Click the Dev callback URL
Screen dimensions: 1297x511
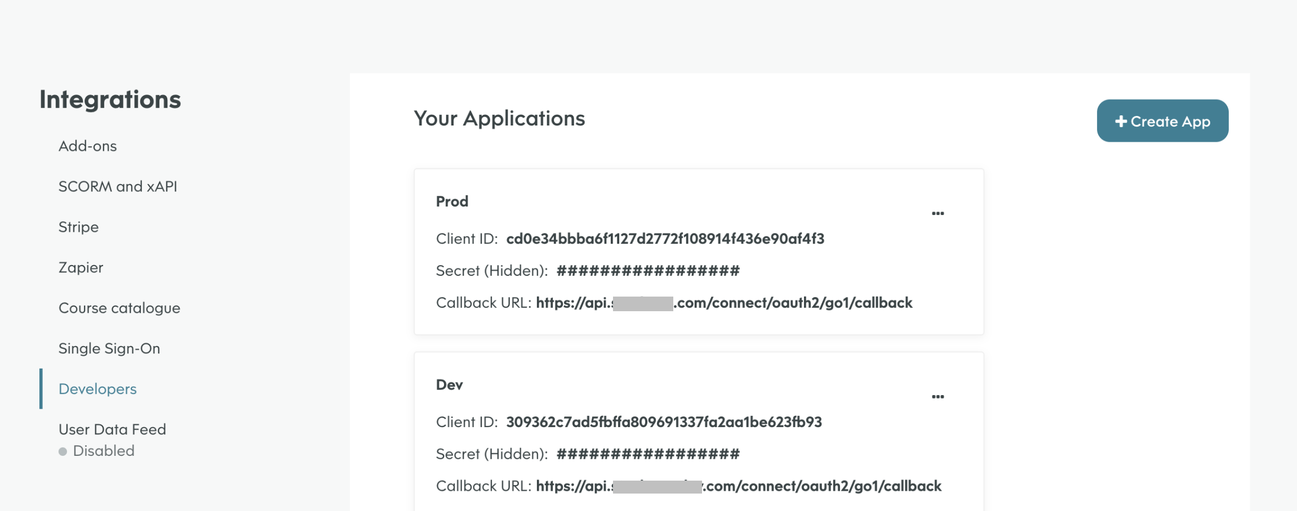point(738,486)
